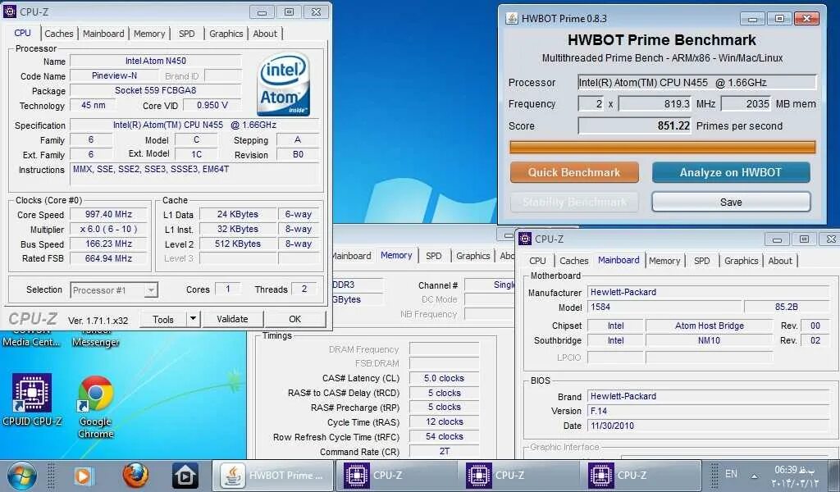Click the 819.3 MHz frequency field
This screenshot has width=840, height=492.
[x=655, y=104]
